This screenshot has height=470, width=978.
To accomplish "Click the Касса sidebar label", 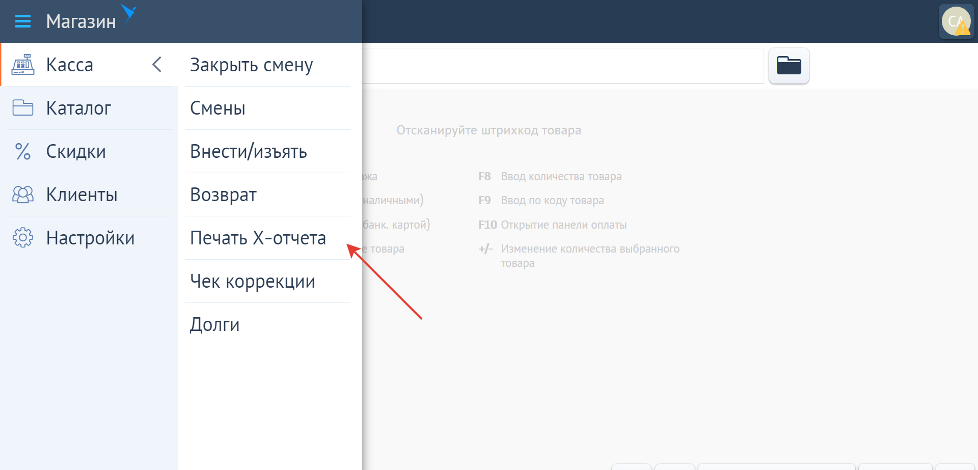I will 69,65.
